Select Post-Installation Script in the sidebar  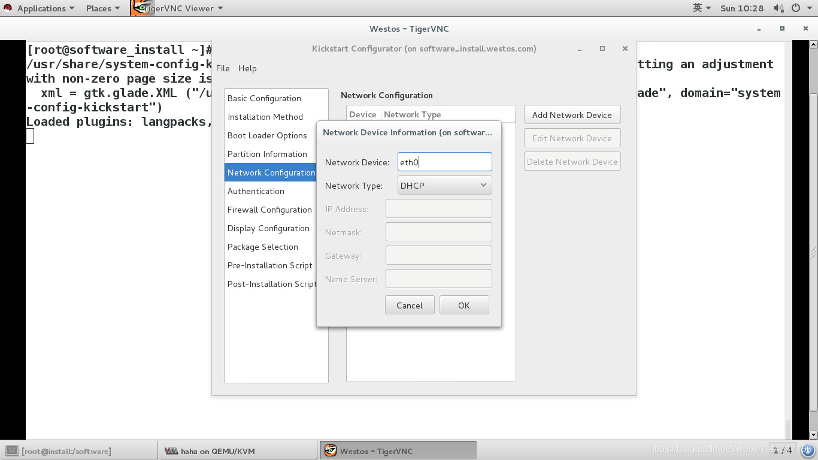point(271,284)
